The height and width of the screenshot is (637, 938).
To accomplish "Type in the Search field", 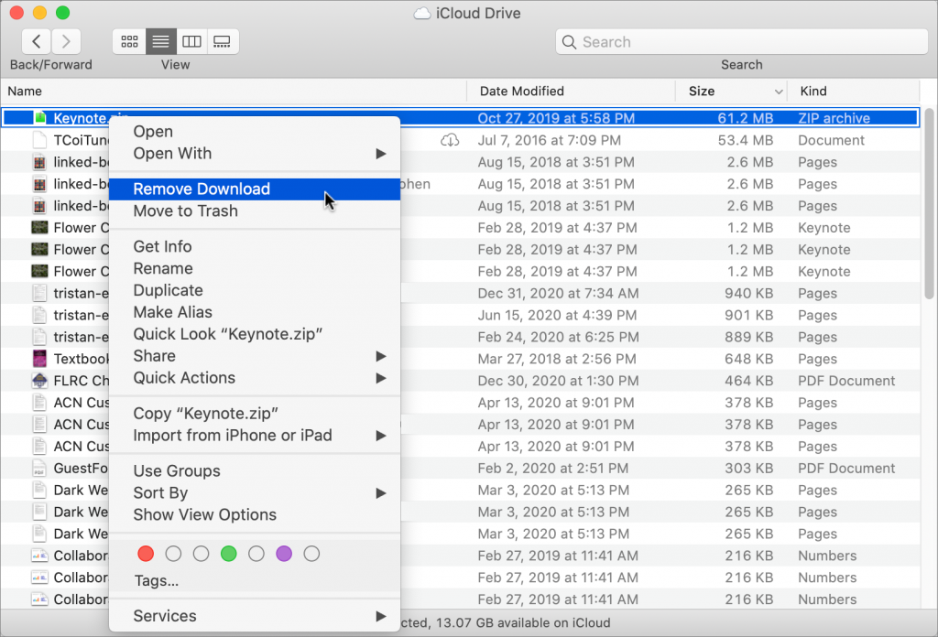I will [x=742, y=42].
